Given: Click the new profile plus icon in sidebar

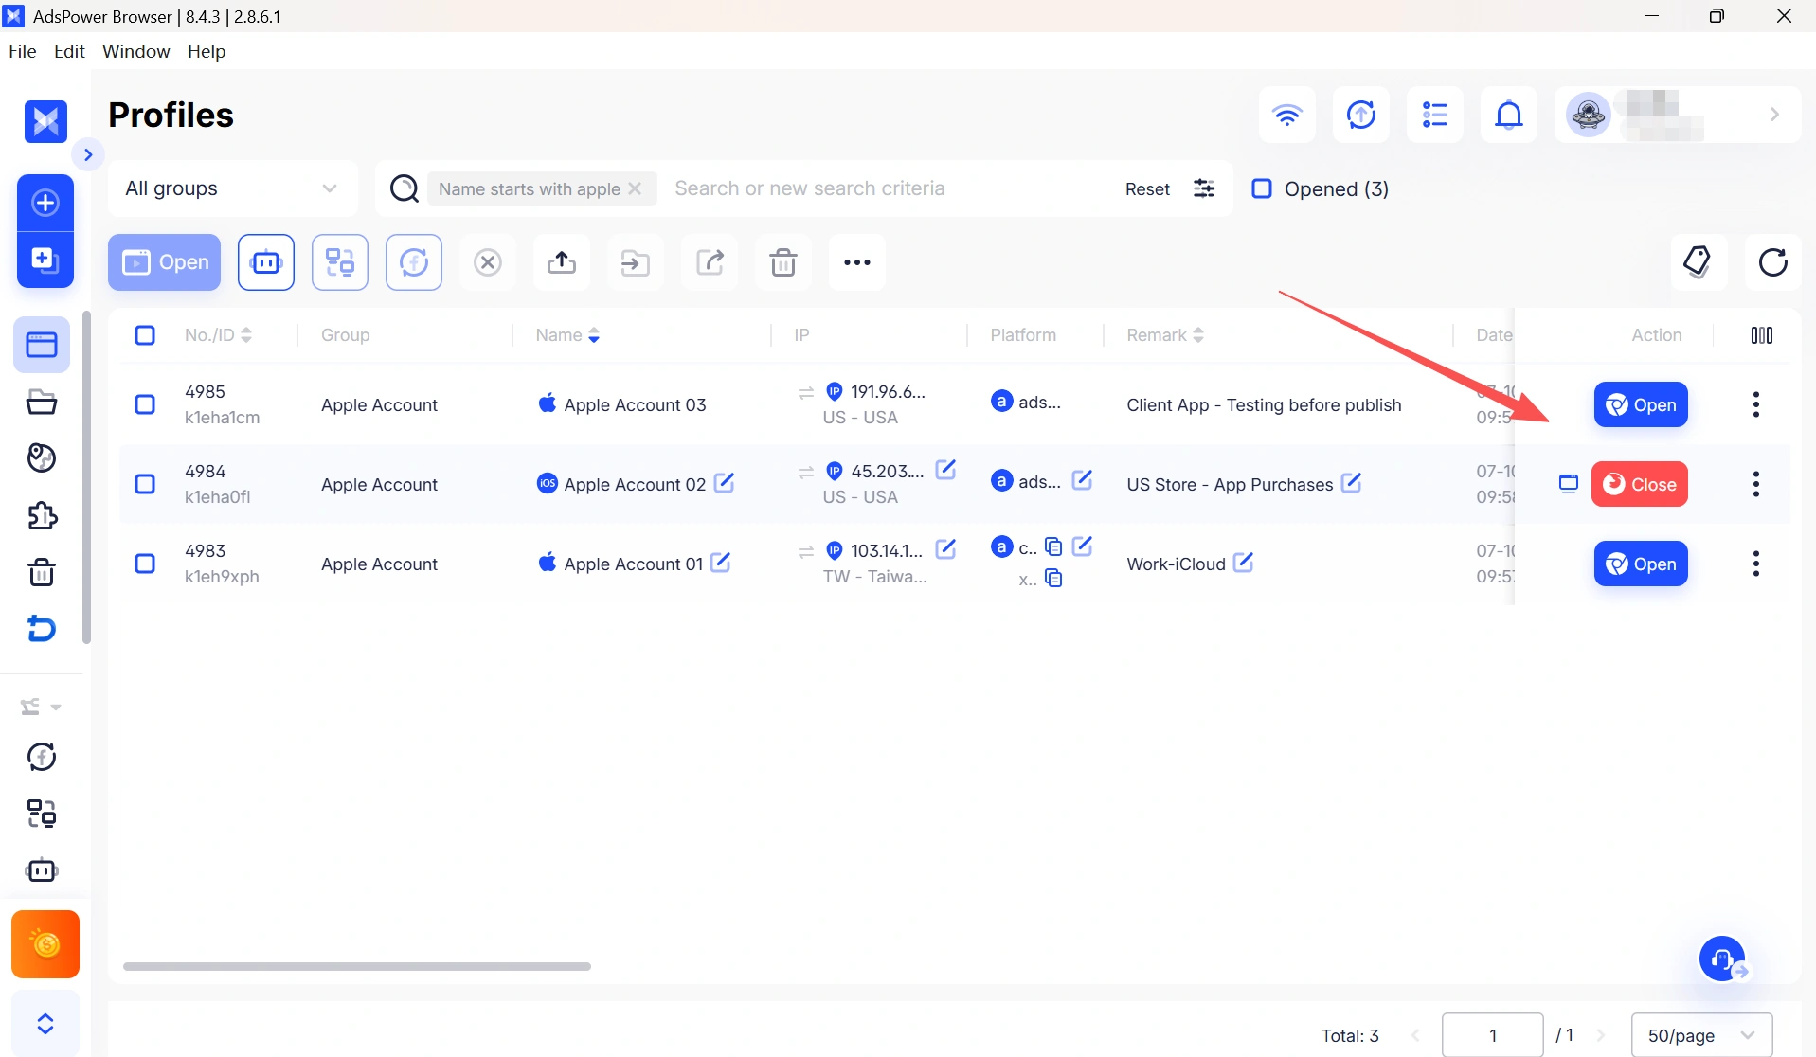Looking at the screenshot, I should click(x=45, y=203).
